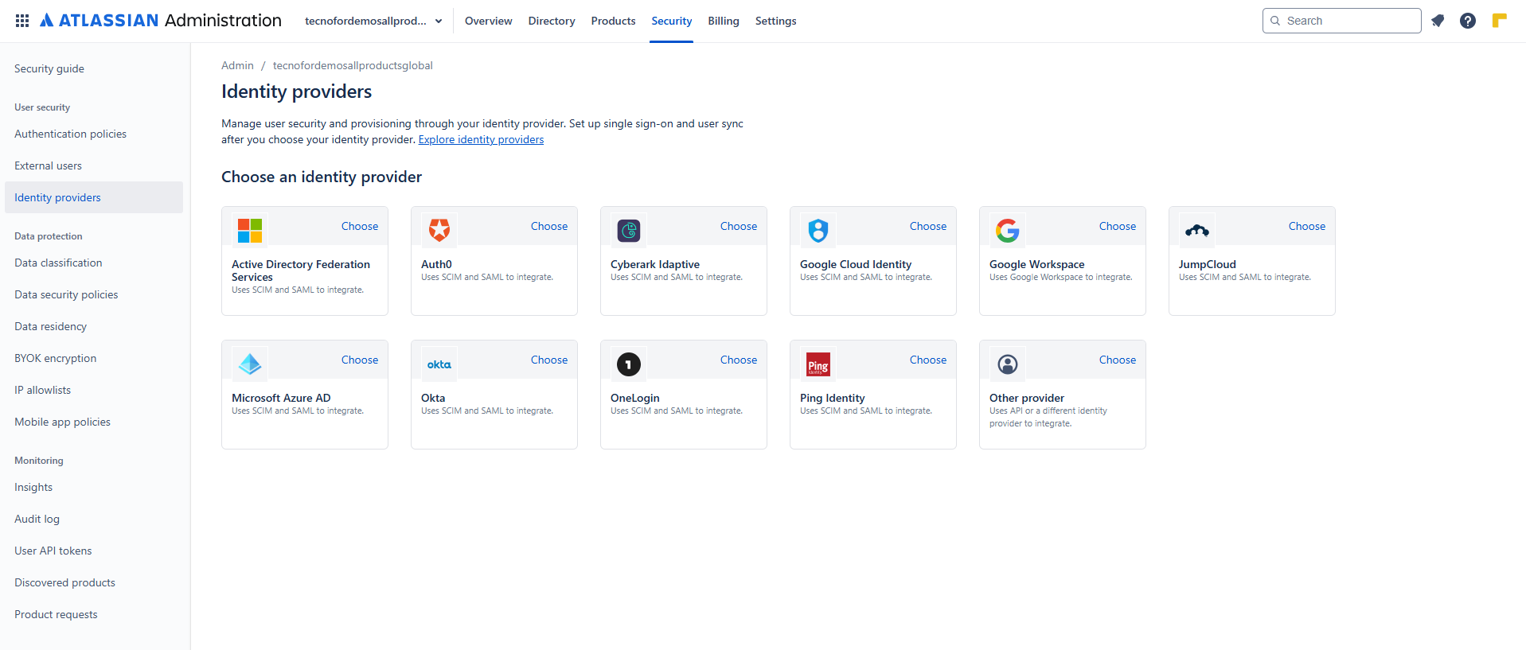Click the JumpCloud logo icon
1526x650 pixels.
[1197, 231]
